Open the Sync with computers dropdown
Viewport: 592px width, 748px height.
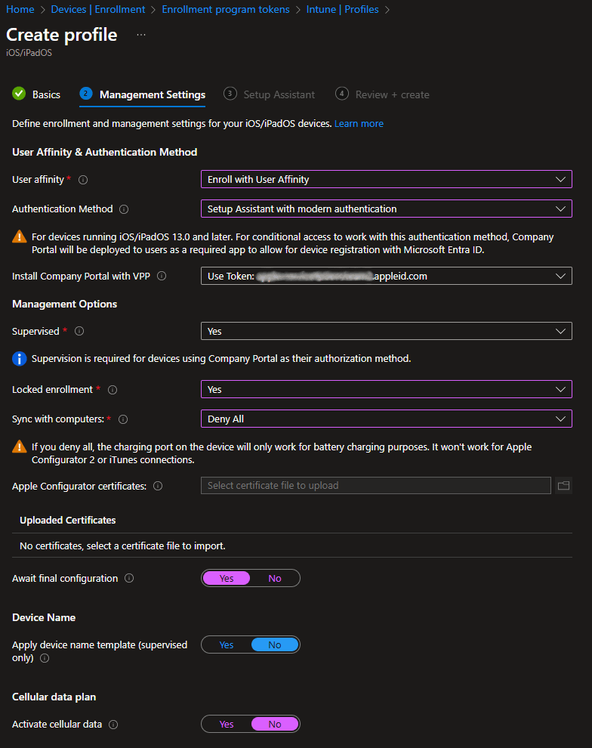[x=386, y=419]
